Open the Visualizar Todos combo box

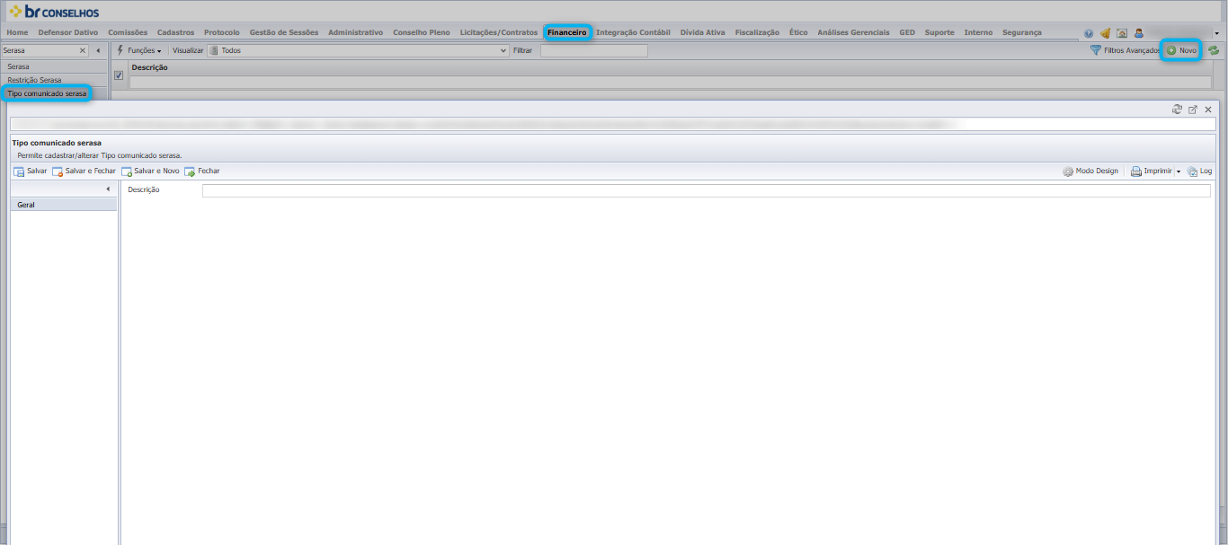coord(358,50)
